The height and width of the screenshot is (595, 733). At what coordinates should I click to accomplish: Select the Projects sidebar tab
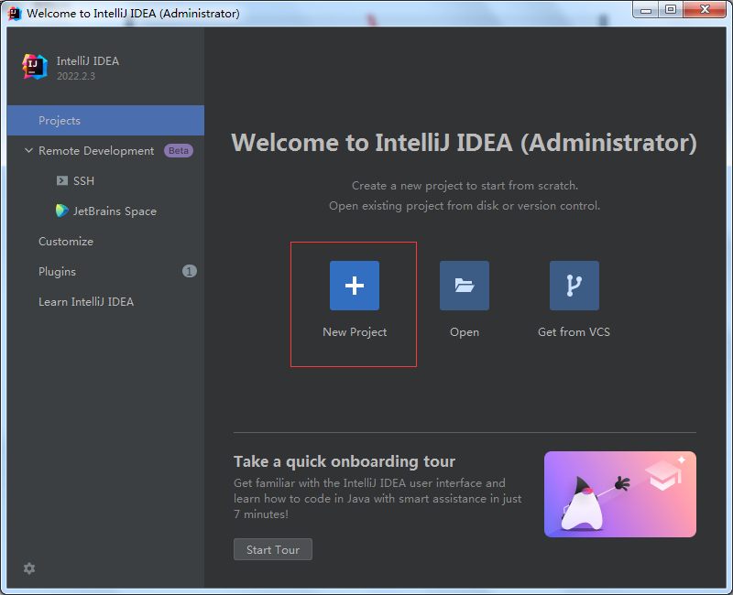click(x=105, y=121)
